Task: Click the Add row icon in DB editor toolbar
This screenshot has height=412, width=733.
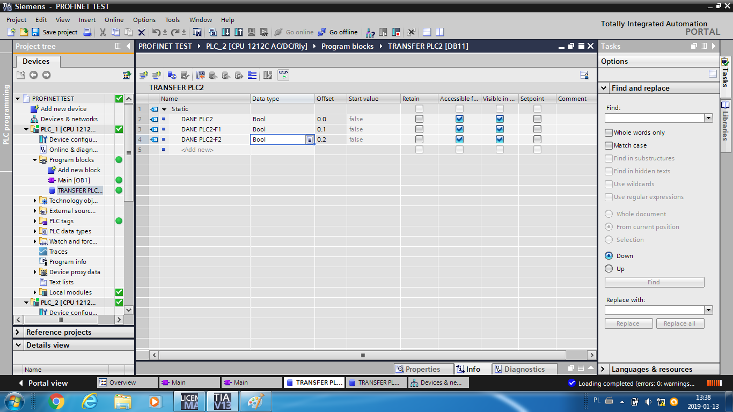Action: tap(157, 75)
